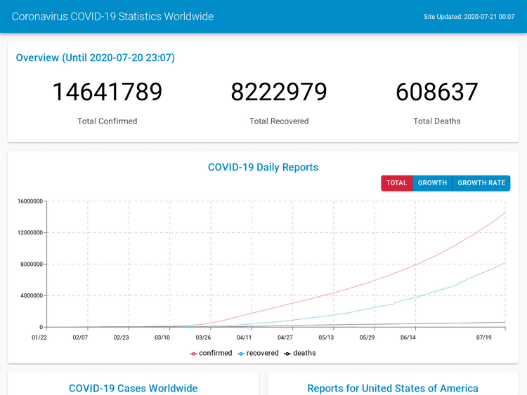Click the 03/26 x-axis date label

click(203, 337)
